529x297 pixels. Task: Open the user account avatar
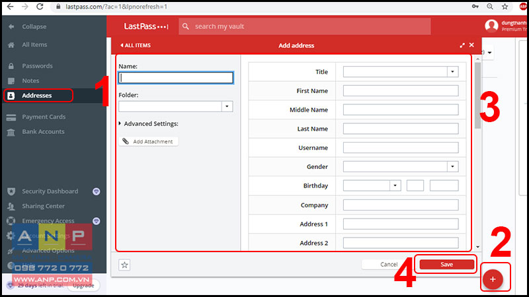pyautogui.click(x=491, y=26)
